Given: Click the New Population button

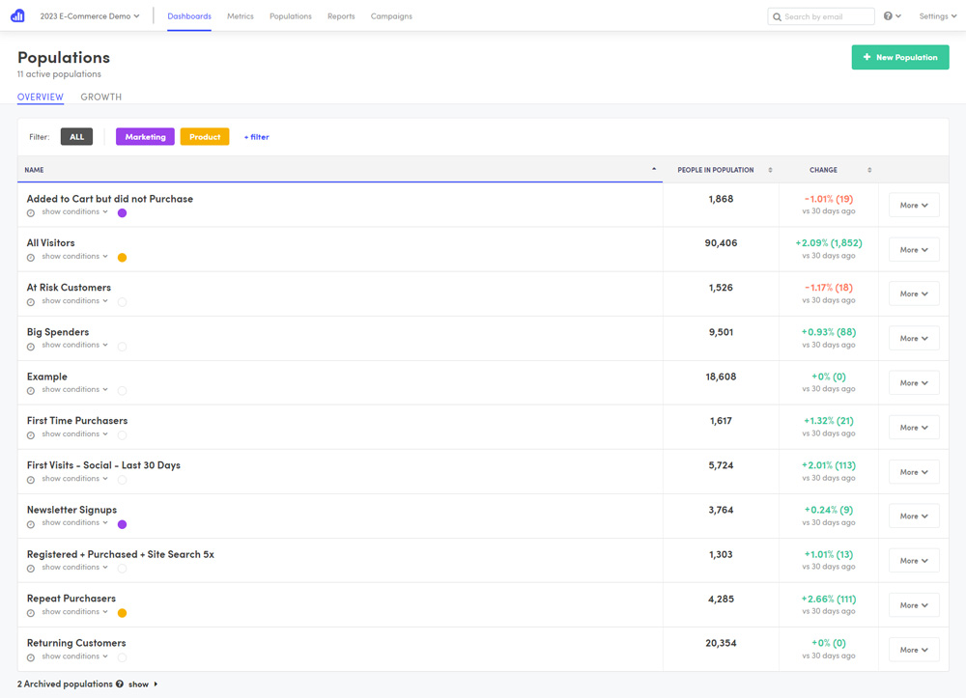Looking at the screenshot, I should click(x=900, y=57).
